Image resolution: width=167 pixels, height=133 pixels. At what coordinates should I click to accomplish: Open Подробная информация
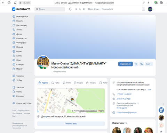tap(127, 113)
